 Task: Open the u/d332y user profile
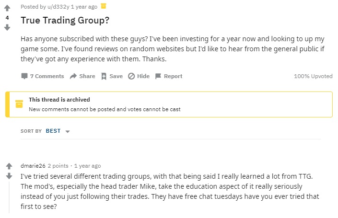click(x=58, y=7)
